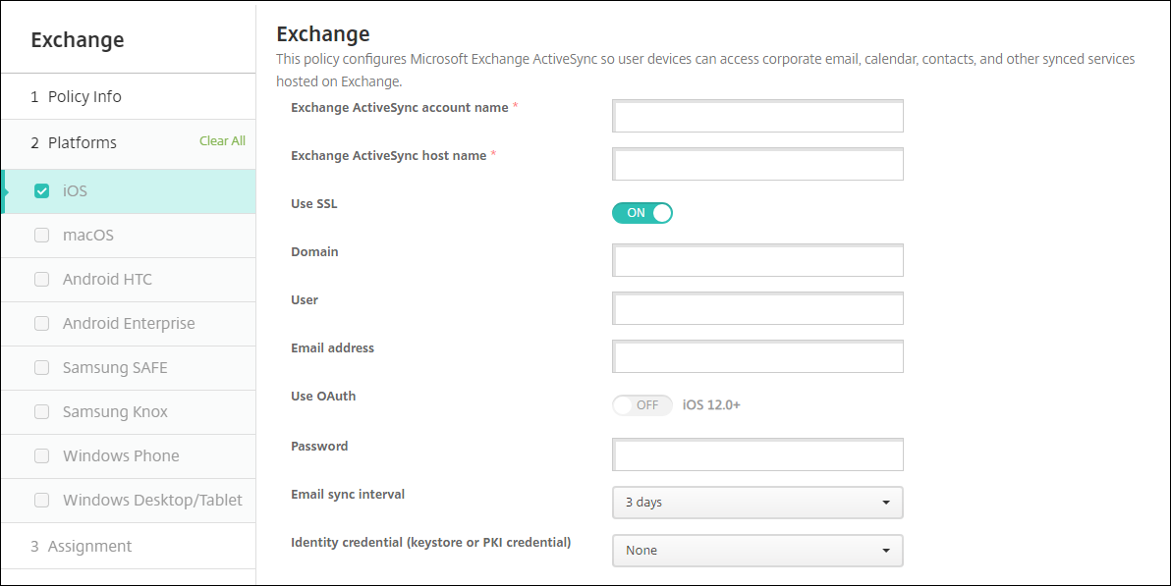
Task: Click the Clear All link
Action: (222, 141)
